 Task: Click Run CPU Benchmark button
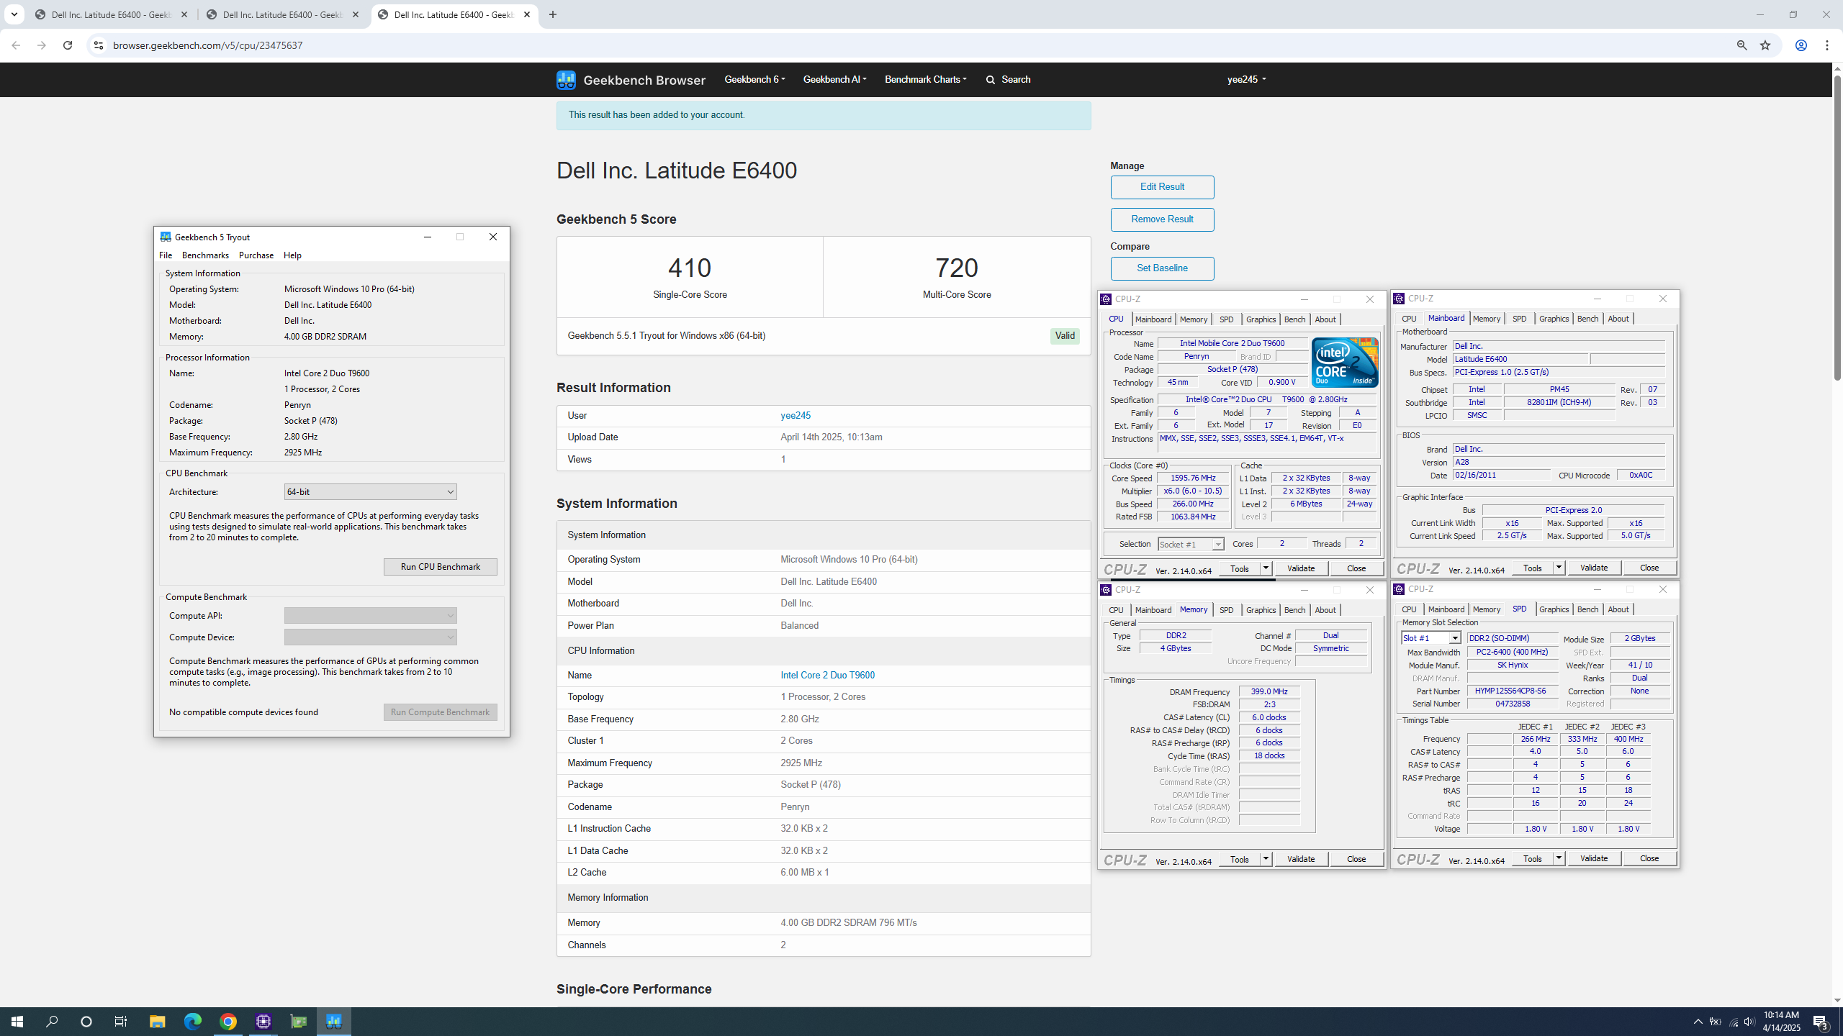(440, 567)
